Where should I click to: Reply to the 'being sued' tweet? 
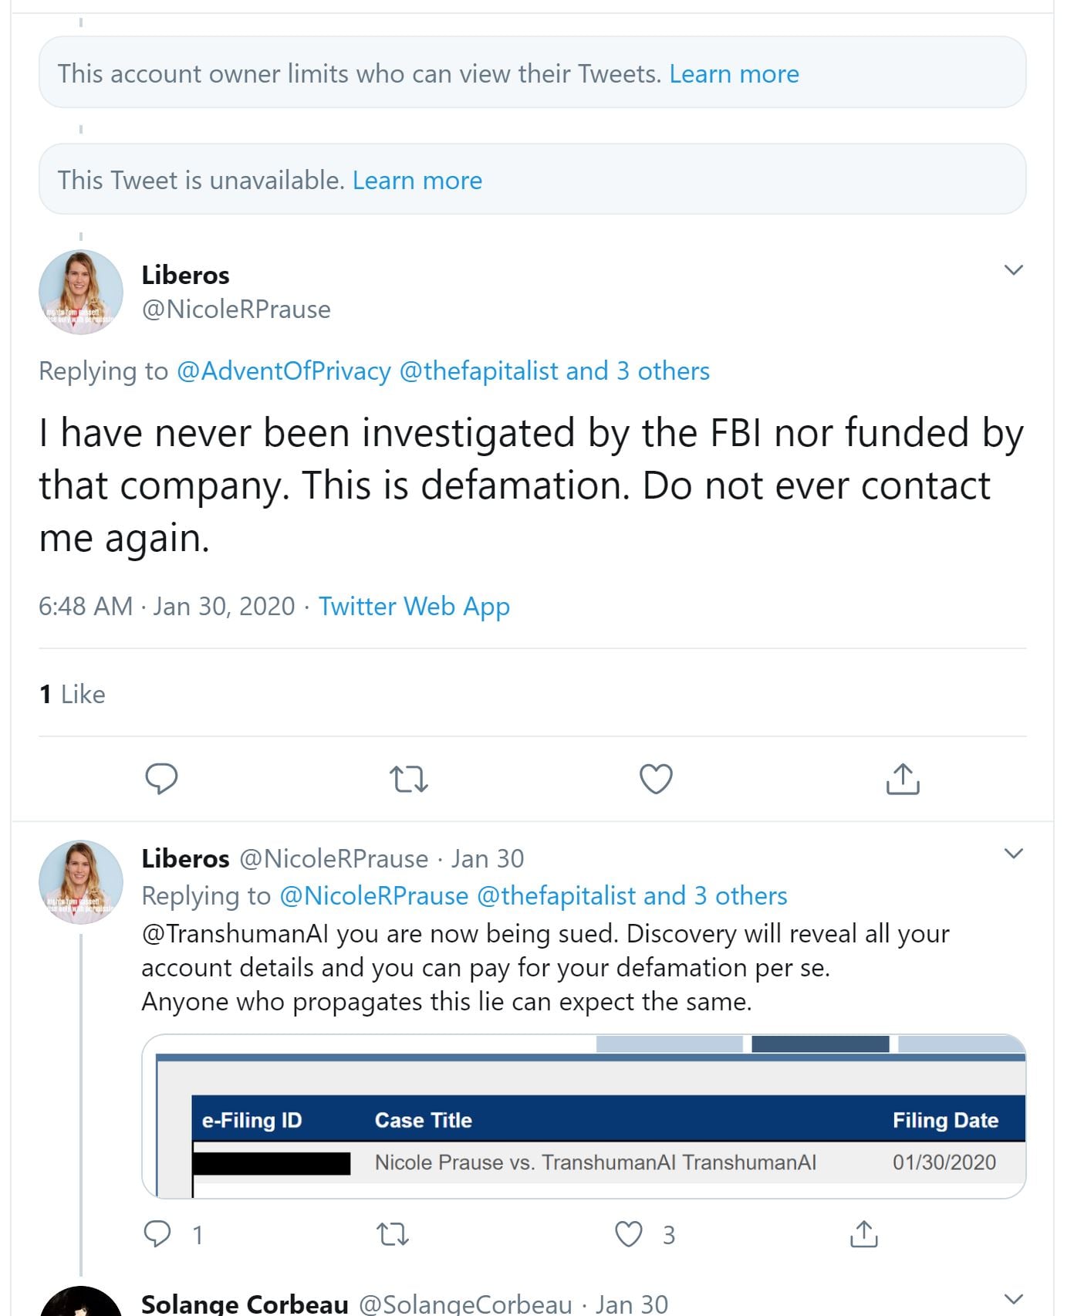tap(158, 1234)
